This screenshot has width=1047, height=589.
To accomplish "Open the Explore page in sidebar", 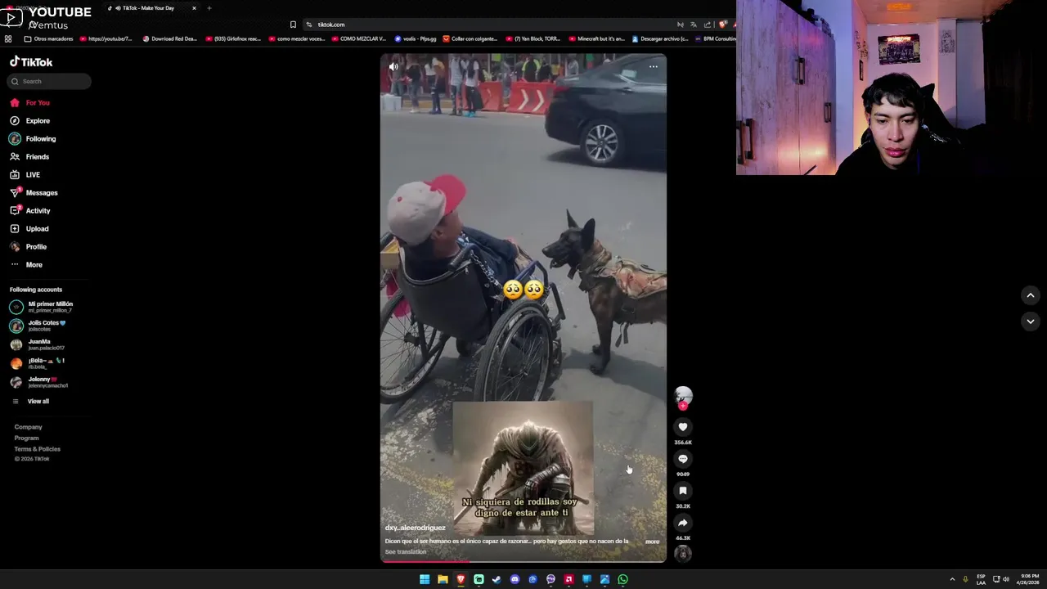I will (x=30, y=121).
